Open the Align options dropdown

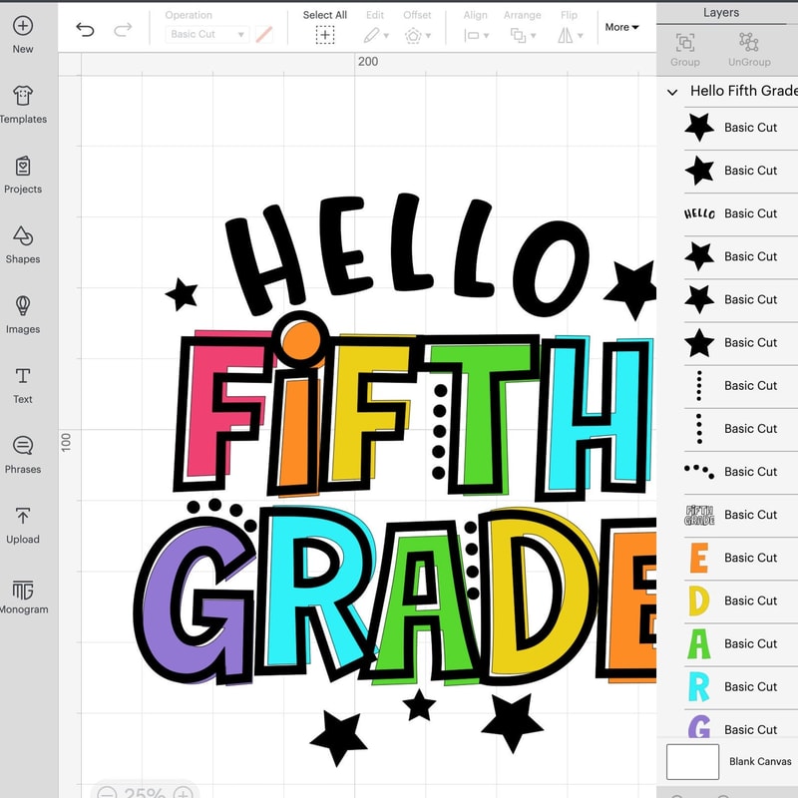pos(476,33)
